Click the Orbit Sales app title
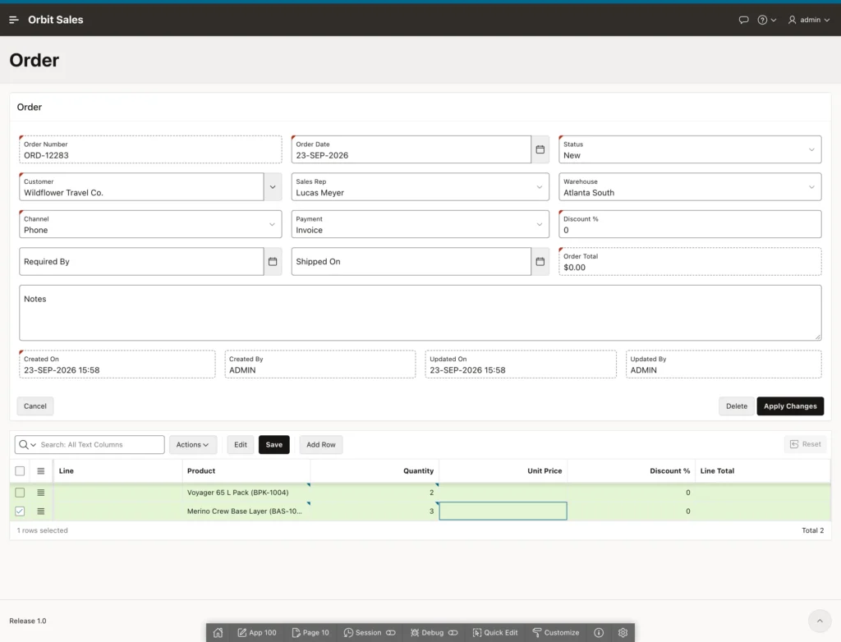Screen dimensions: 841x642 pos(56,20)
